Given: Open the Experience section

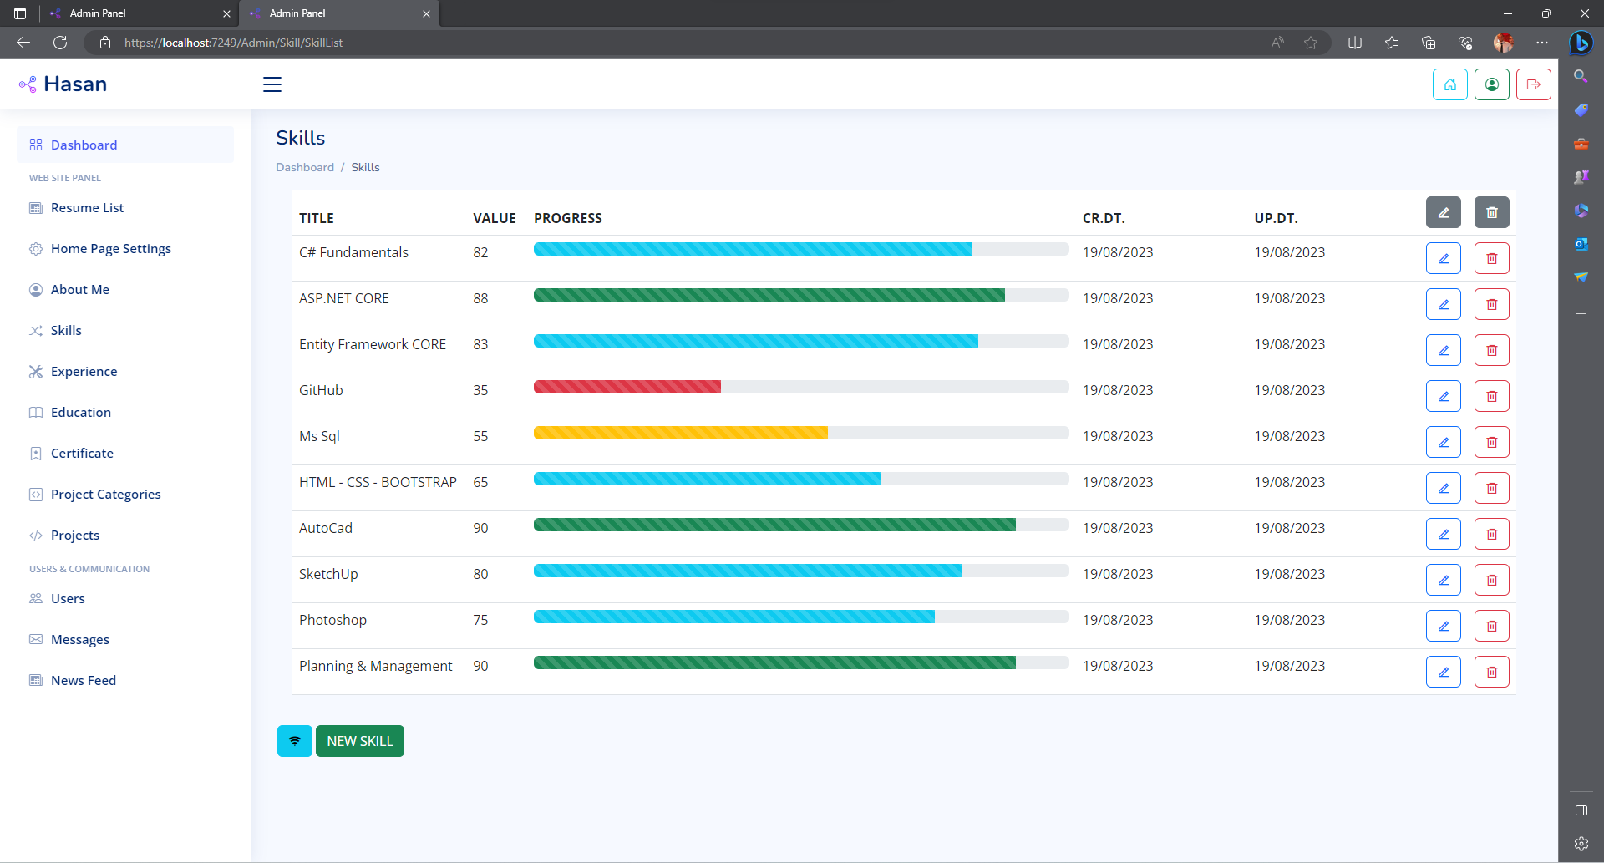Looking at the screenshot, I should point(125,372).
